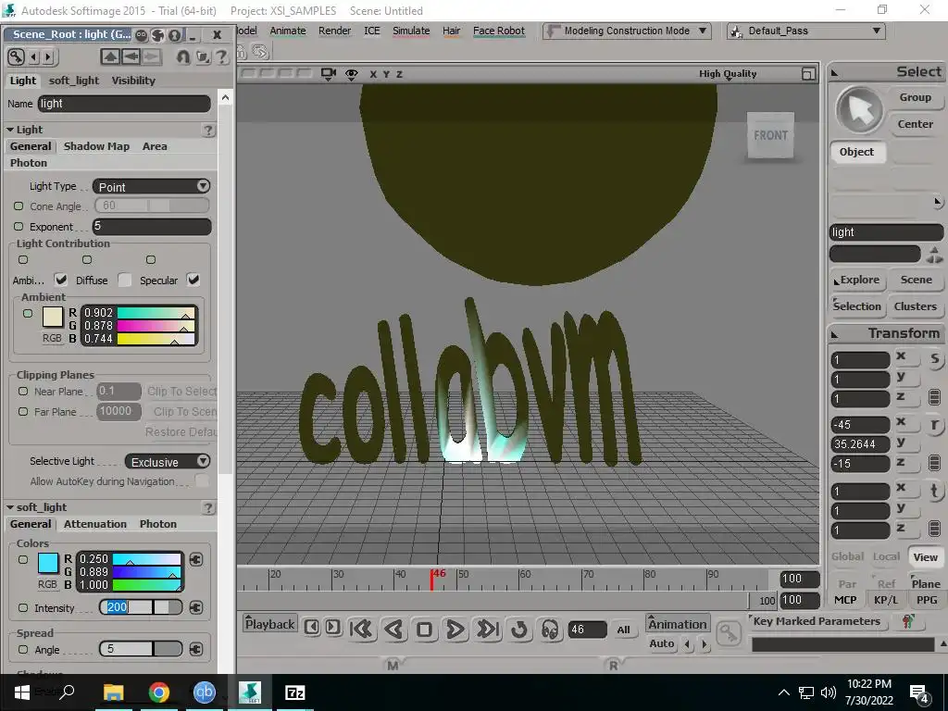Toggle the Specular contribution checkbox
This screenshot has width=948, height=711.
pyautogui.click(x=193, y=280)
